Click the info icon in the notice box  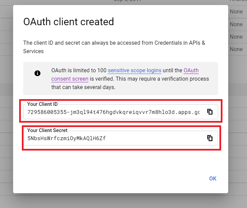point(37,73)
